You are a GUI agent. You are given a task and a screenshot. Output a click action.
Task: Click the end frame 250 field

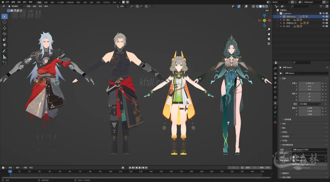265,168
